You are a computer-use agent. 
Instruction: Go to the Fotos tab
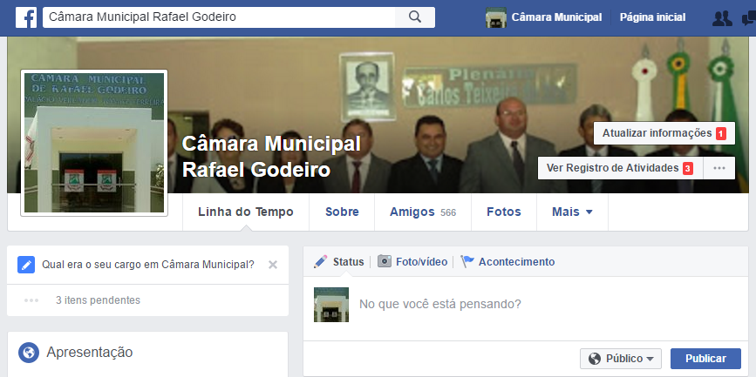coord(504,212)
